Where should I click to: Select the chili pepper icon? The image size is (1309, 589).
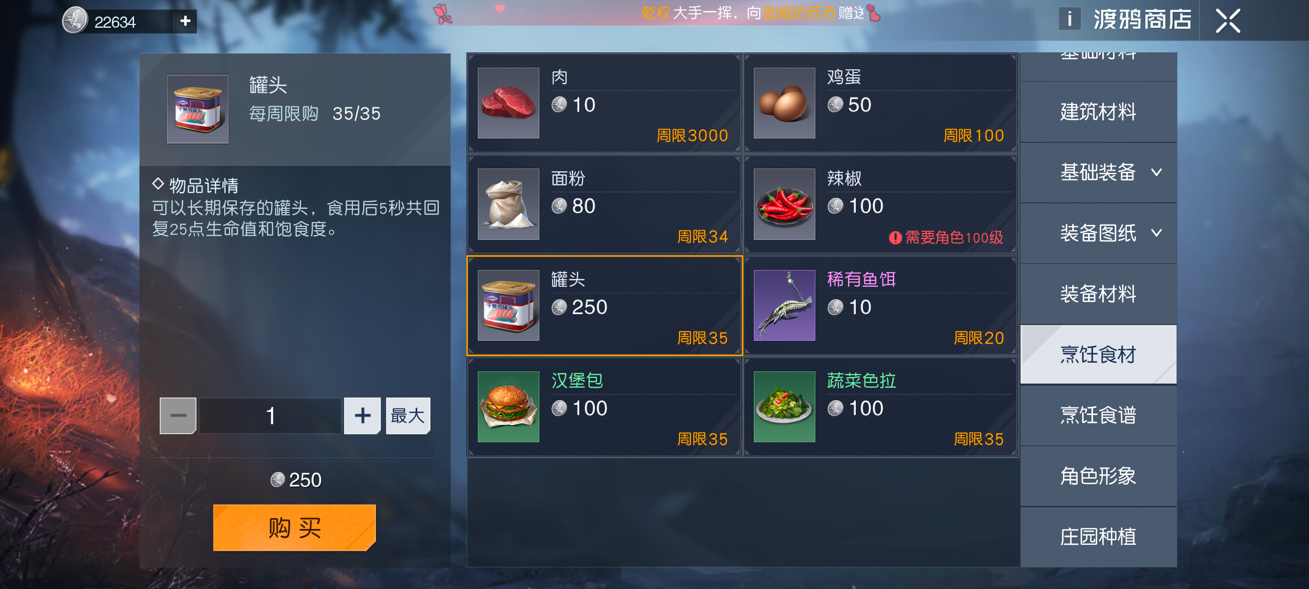[784, 204]
